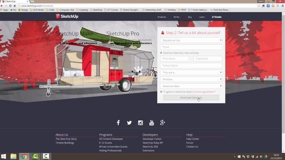Screen dimensions: 285x160
Task: Open the Camping bookmark folder
Action: [x=82, y=10]
